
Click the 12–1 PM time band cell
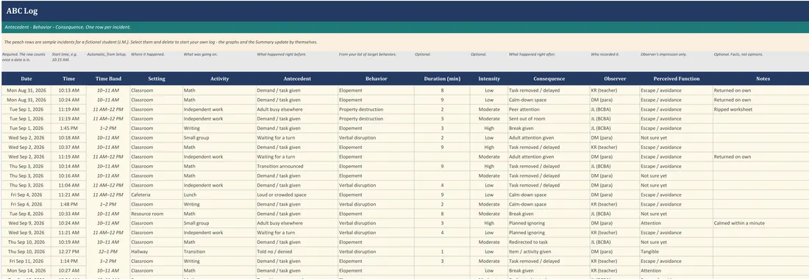click(x=108, y=252)
